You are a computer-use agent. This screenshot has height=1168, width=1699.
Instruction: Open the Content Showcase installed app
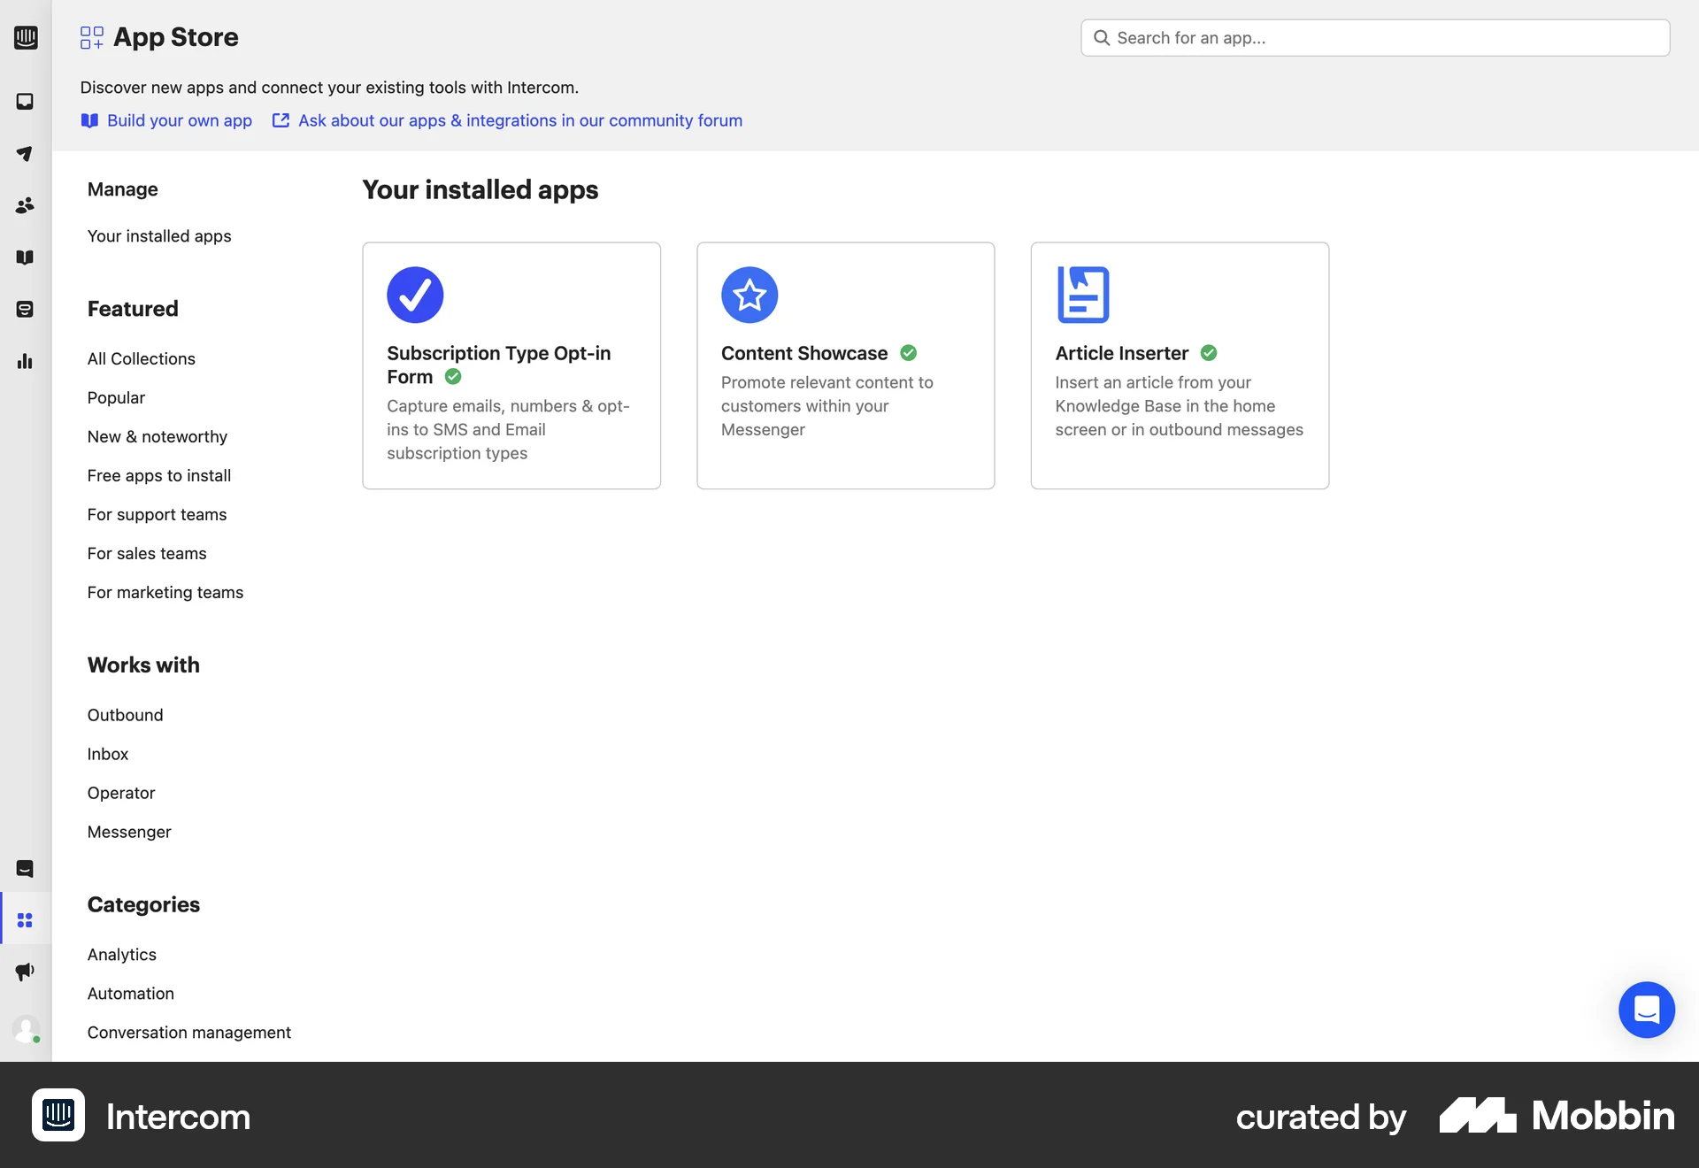click(x=845, y=365)
